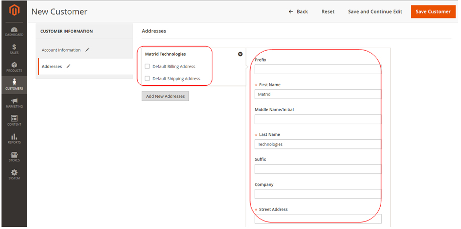Click the pencil icon beside Addresses
The width and height of the screenshot is (461, 229).
pyautogui.click(x=68, y=66)
